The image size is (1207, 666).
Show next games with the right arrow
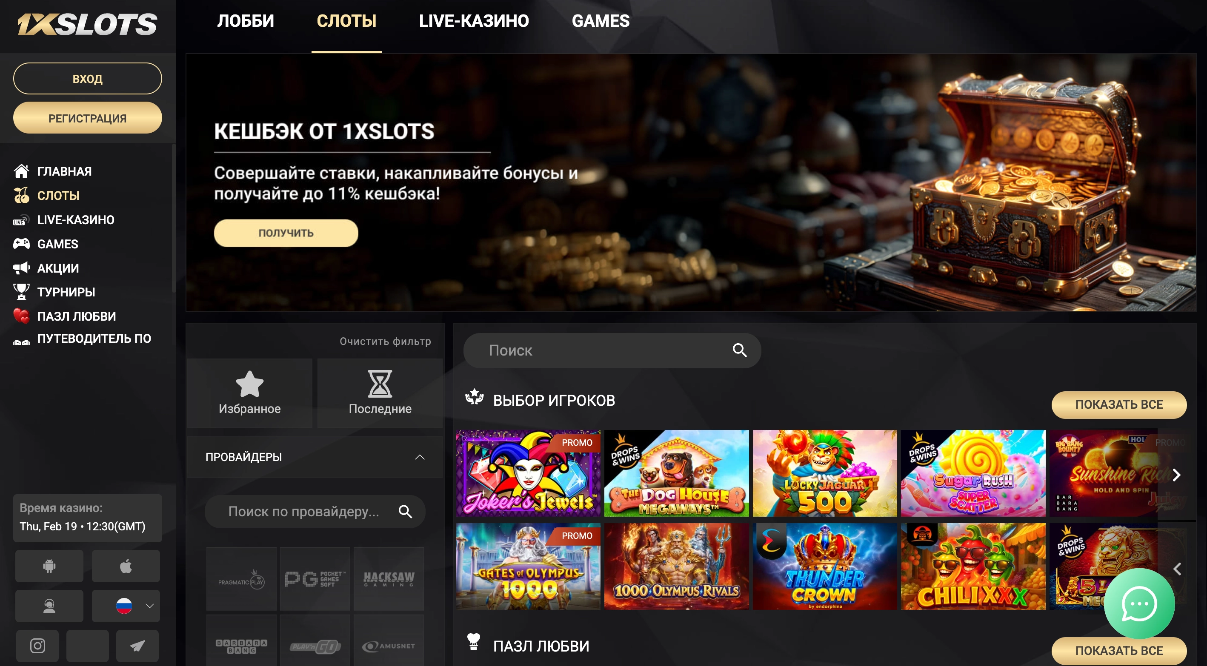coord(1176,475)
